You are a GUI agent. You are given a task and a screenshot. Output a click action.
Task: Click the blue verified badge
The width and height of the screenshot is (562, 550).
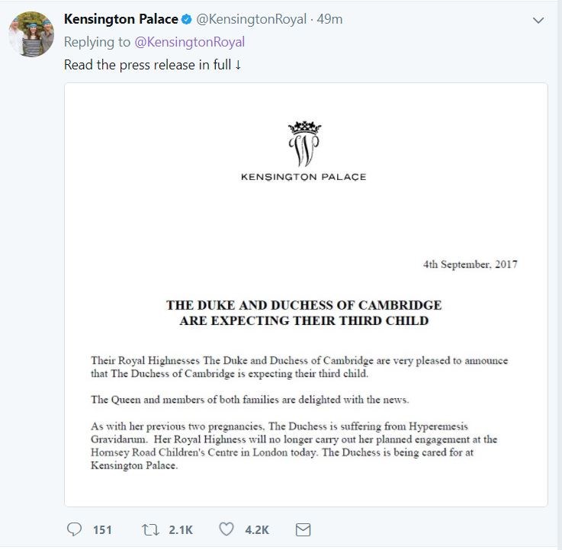coord(187,19)
